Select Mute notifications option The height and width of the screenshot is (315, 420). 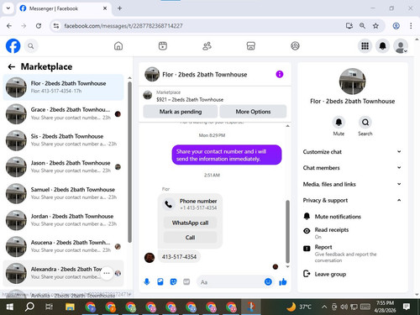[x=352, y=217]
